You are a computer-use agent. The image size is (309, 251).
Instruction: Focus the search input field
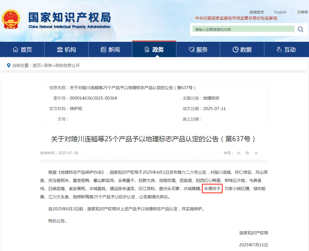[243, 29]
